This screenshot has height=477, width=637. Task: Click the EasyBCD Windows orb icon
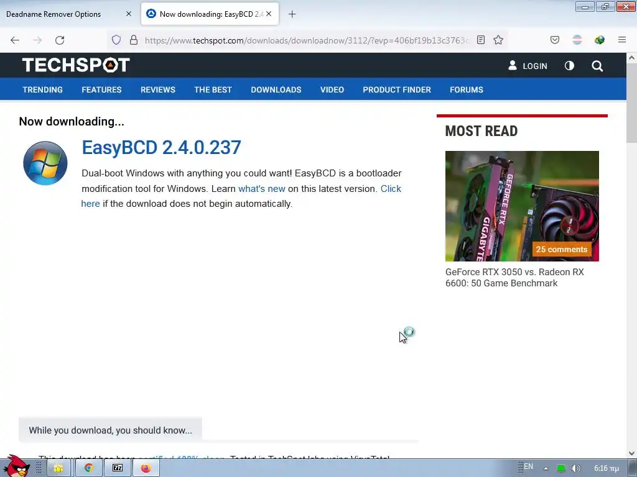click(x=45, y=163)
